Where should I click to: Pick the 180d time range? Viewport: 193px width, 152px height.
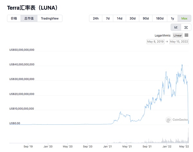[160, 18]
